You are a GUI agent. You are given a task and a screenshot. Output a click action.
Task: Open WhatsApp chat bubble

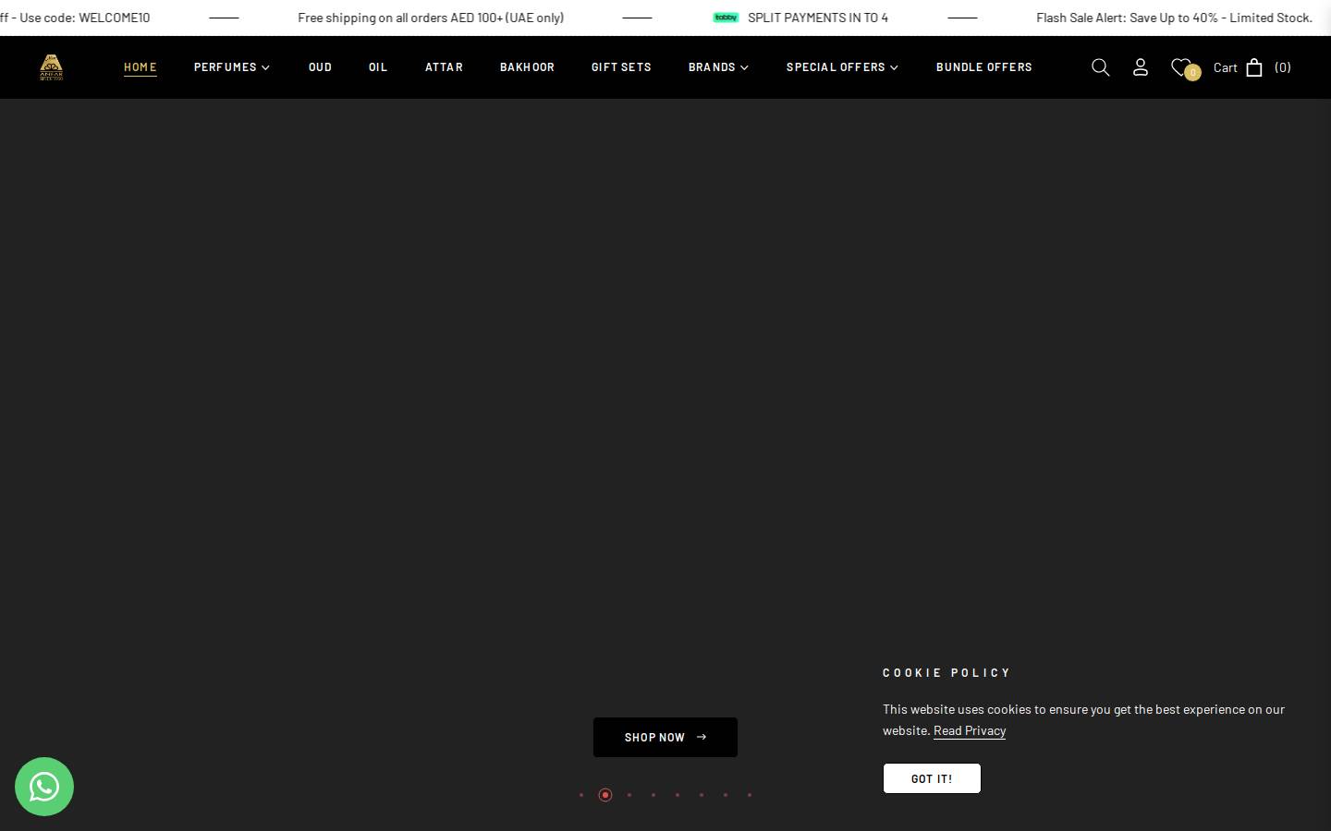point(44,787)
